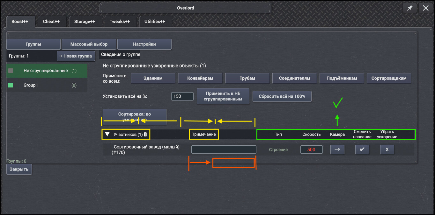Move camera to object with arrow button
The height and width of the screenshot is (215, 435).
(337, 149)
